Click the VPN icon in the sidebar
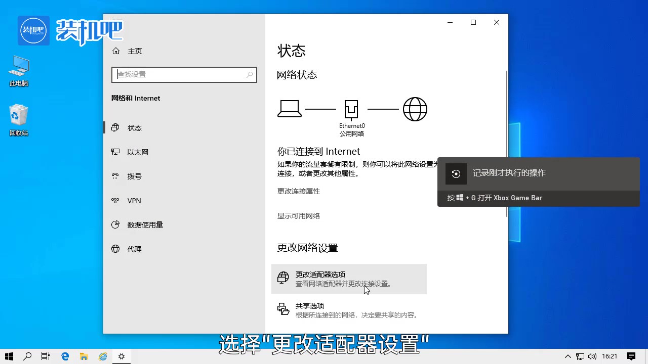This screenshot has width=648, height=364. 115,200
